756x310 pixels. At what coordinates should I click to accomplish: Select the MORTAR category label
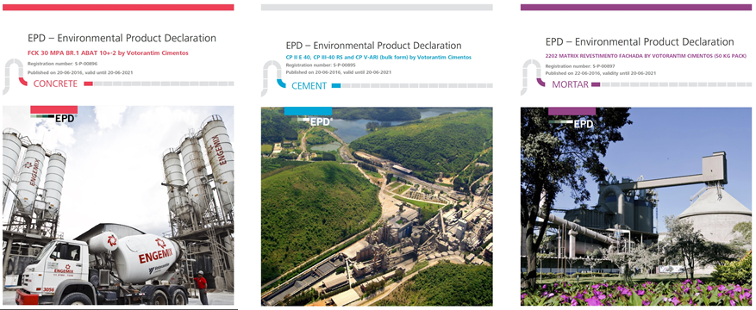tap(571, 84)
